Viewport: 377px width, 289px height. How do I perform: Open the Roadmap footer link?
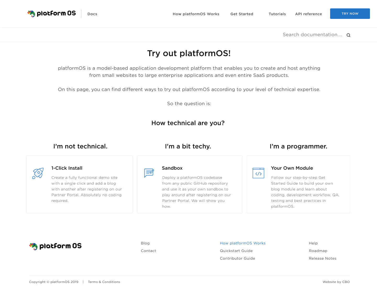(318, 251)
